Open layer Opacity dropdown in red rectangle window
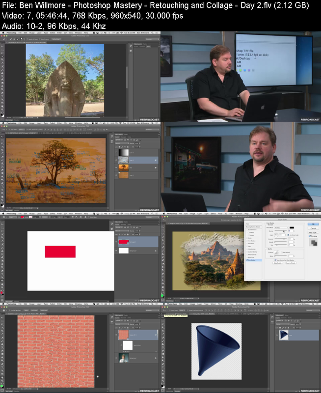Screen dimensions: 321x393 point(140,231)
